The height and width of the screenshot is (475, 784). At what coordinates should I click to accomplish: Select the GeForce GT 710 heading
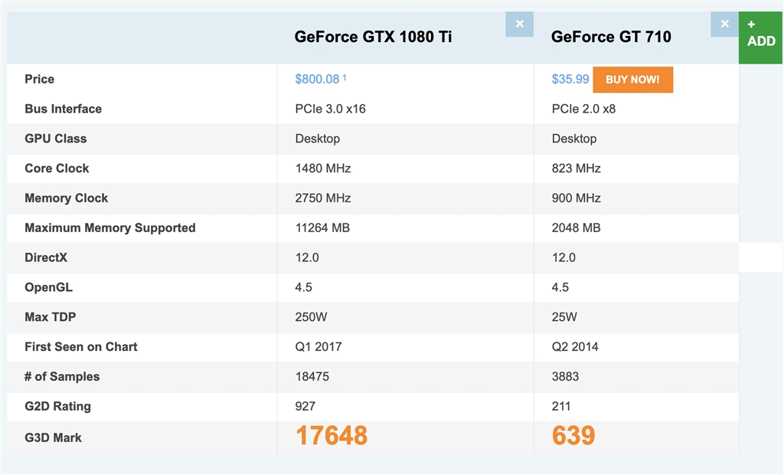point(611,37)
